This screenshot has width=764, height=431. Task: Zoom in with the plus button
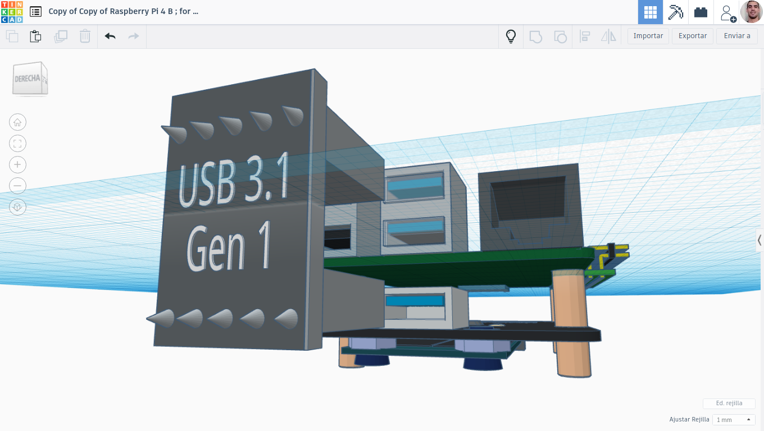[x=17, y=164]
